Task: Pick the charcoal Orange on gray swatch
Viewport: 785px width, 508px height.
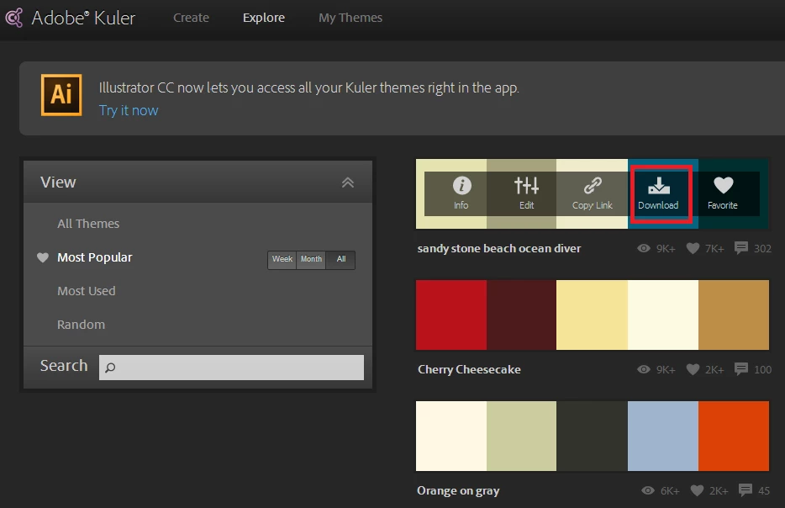Action: [592, 436]
